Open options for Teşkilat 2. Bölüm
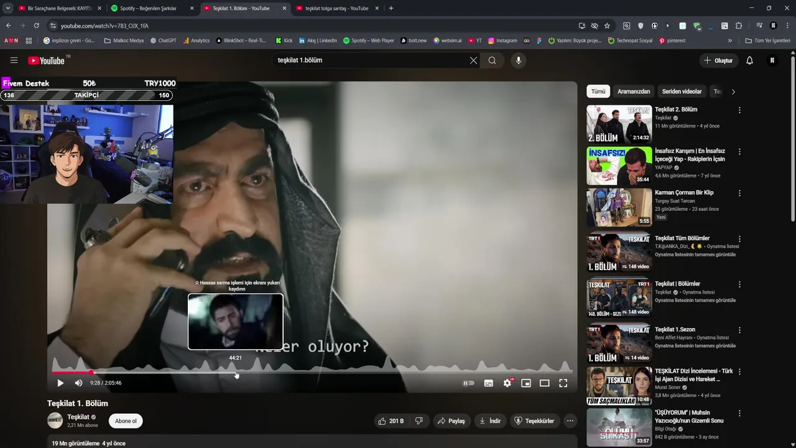The height and width of the screenshot is (448, 796). [739, 110]
